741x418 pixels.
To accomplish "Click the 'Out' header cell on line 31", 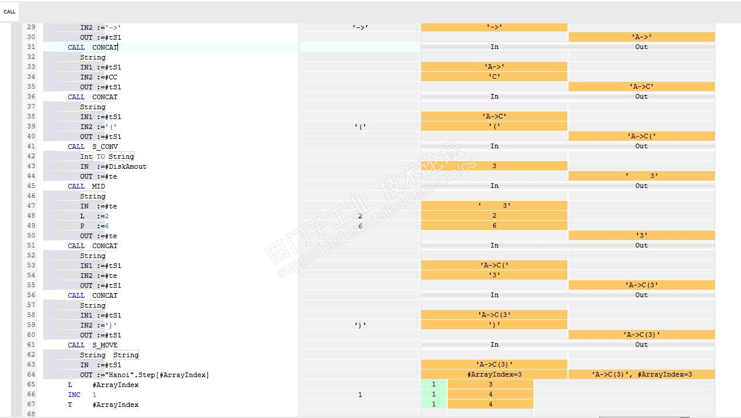I will click(x=642, y=47).
